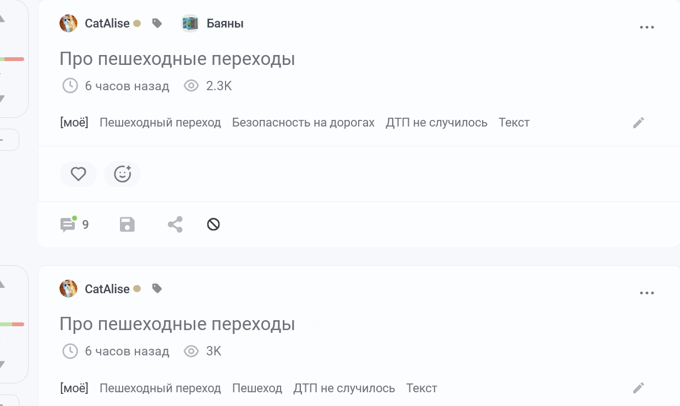Edit tags with the pencil icon of the second post
This screenshot has width=680, height=406.
coord(638,388)
